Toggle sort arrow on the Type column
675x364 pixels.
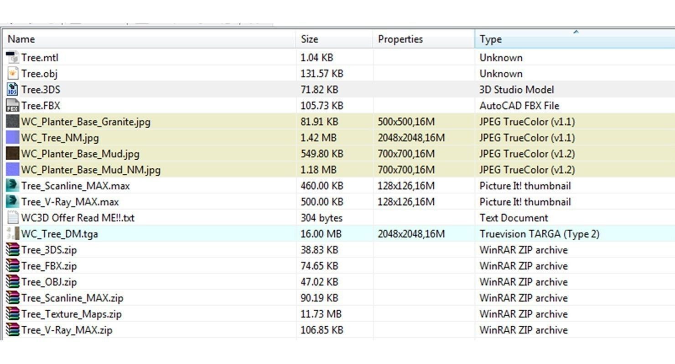[576, 32]
